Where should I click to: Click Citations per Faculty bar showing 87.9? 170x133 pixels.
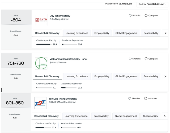pyautogui.click(x=44, y=44)
